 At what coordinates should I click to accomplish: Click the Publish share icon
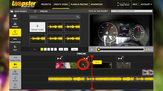click(35, 11)
